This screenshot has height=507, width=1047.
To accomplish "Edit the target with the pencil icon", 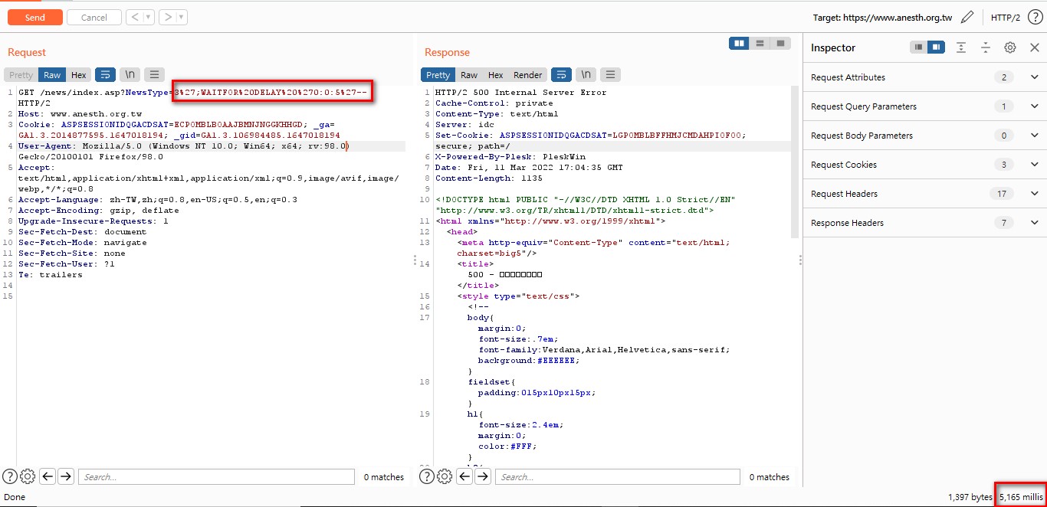I will pos(967,17).
